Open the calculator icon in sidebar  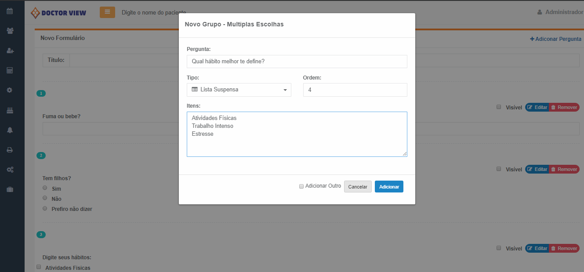10,70
